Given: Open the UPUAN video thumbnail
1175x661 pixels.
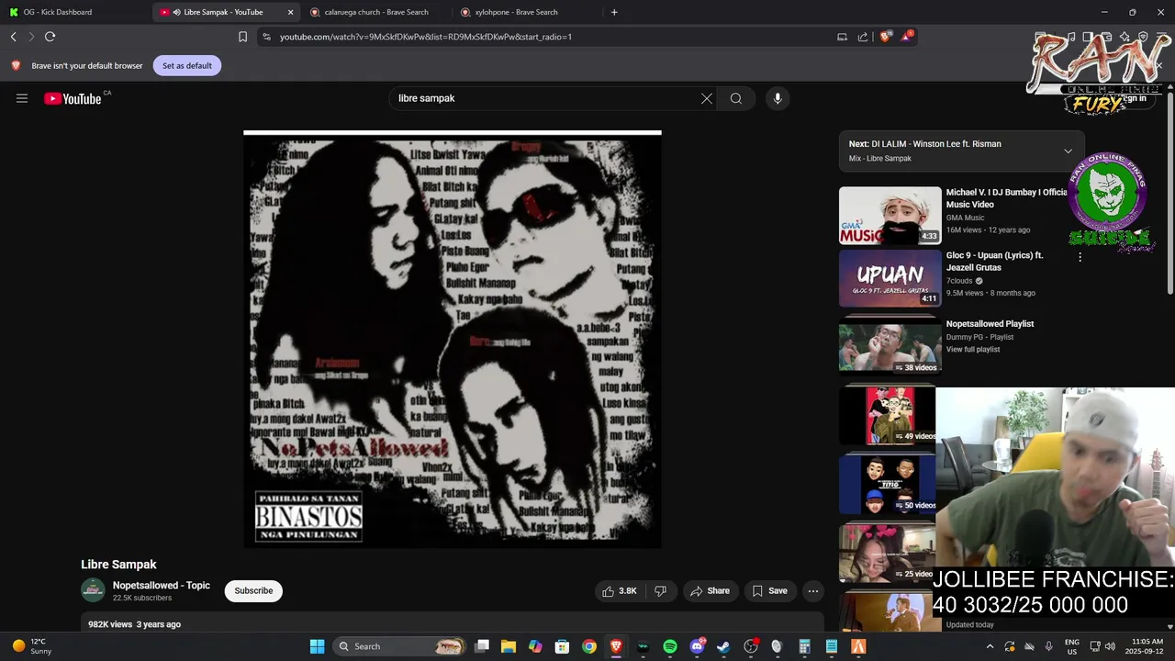Looking at the screenshot, I should [890, 278].
